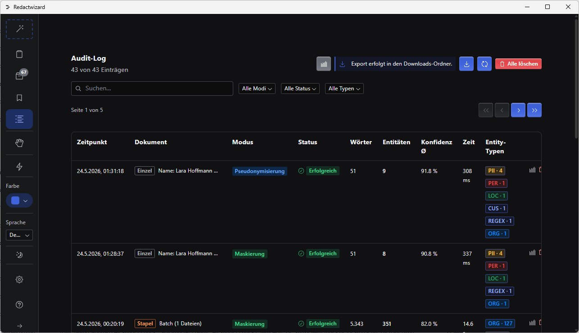Click the hand icon in the sidebar

[19, 143]
